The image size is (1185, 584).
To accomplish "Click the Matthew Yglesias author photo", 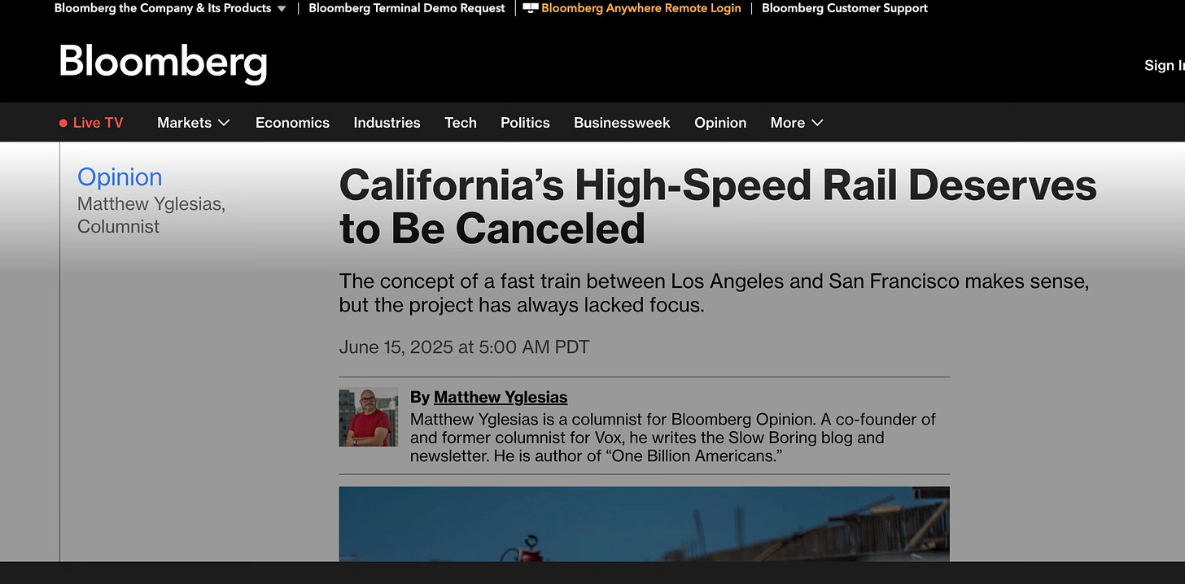I will coord(369,417).
